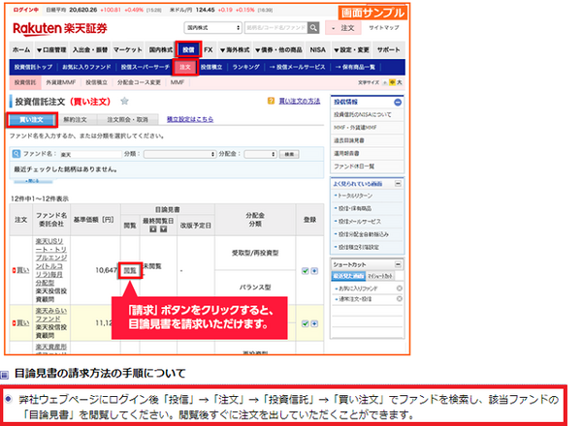Click the plus icon in 楽天USリート row
The width and height of the screenshot is (582, 426).
[x=314, y=271]
